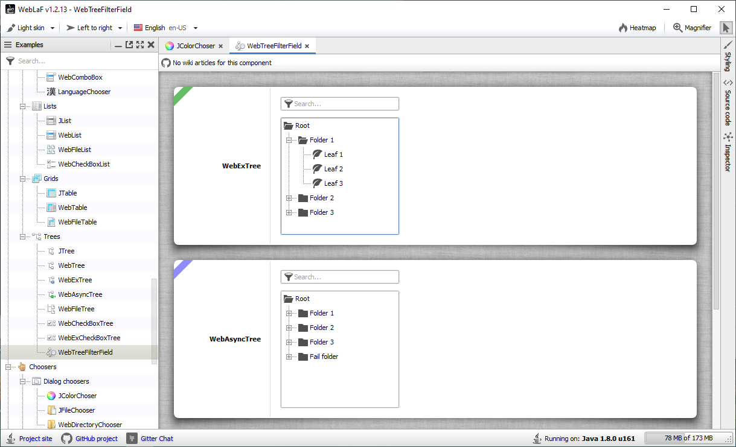Expand Fail folder in WebAsyncTree
The width and height of the screenshot is (736, 447).
coord(289,357)
